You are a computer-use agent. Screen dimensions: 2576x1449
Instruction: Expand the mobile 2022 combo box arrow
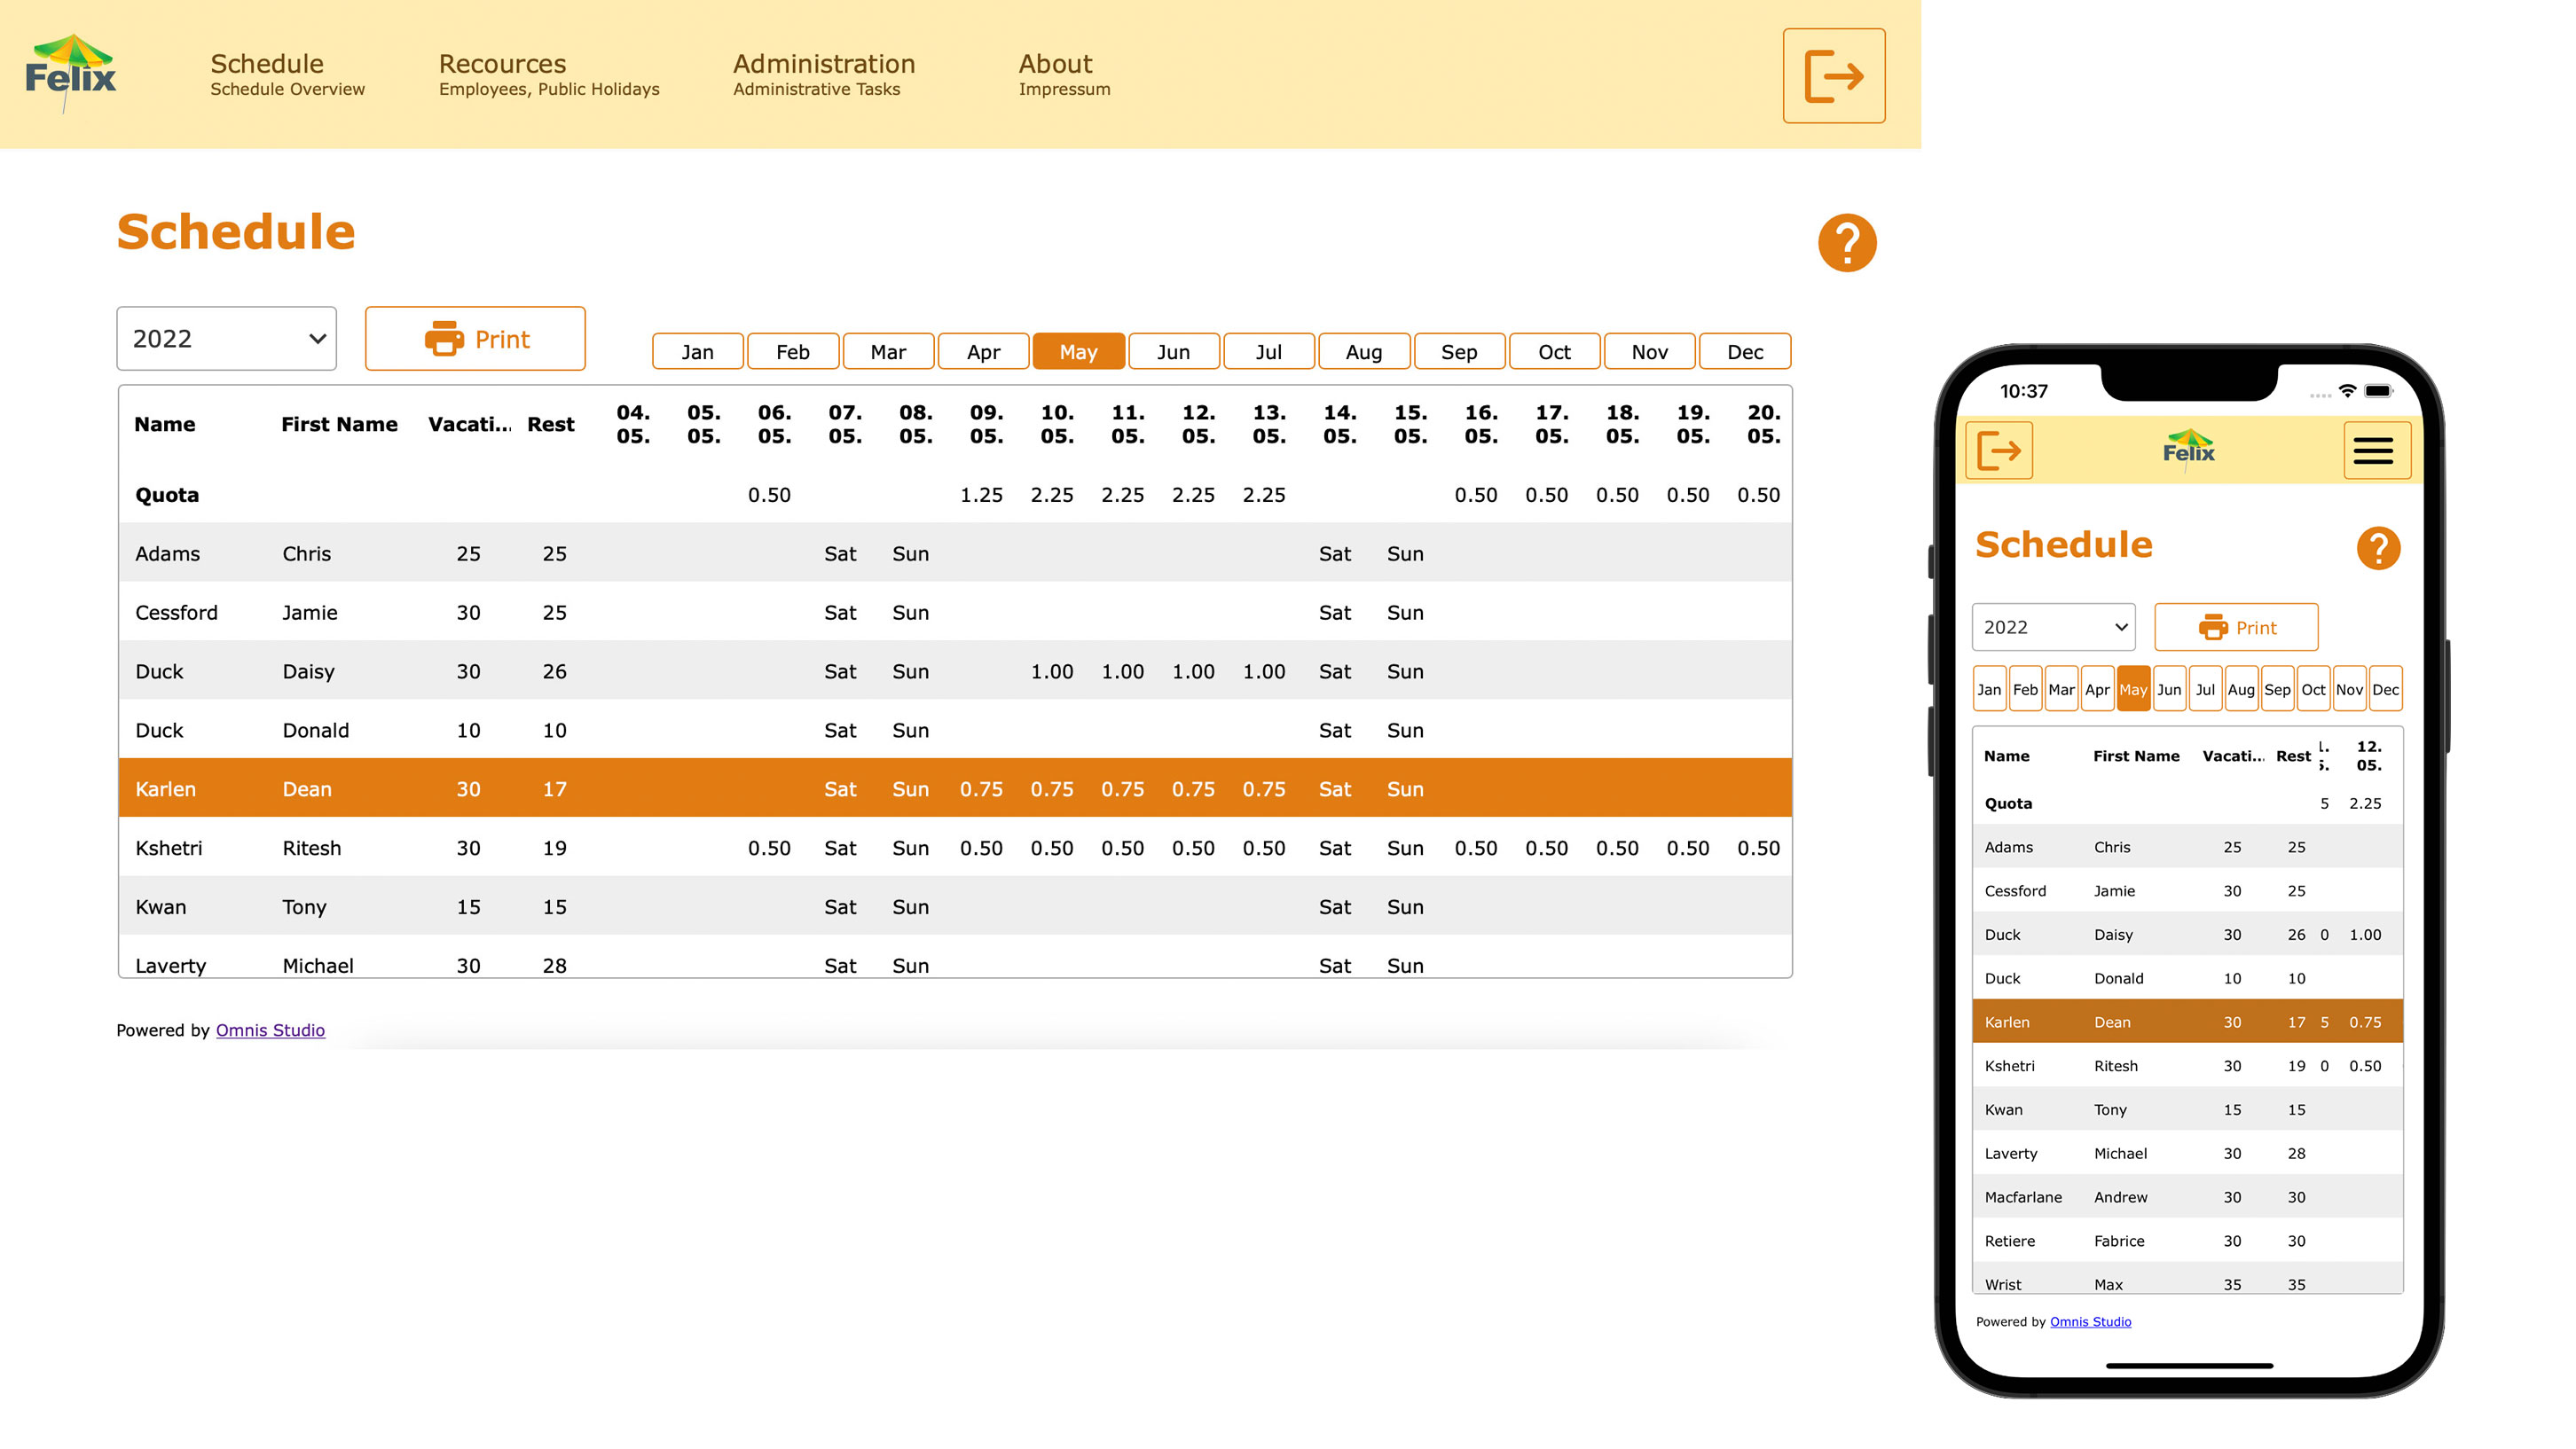pos(2120,627)
